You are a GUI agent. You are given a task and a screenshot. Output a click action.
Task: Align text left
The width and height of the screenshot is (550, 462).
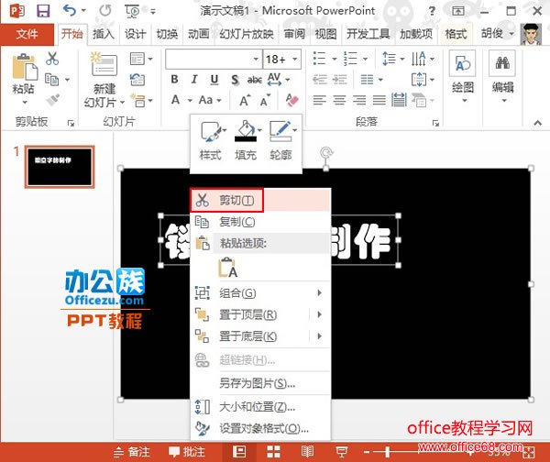click(x=320, y=101)
